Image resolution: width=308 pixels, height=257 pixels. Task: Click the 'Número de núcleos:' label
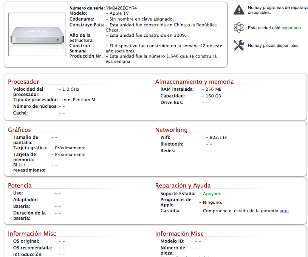[35, 106]
